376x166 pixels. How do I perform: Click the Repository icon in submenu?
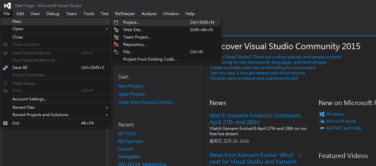(116, 45)
